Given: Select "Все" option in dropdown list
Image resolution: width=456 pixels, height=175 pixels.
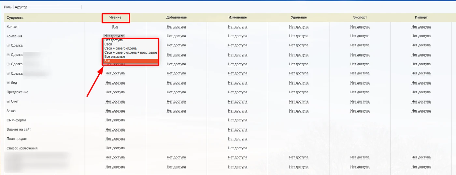Looking at the screenshot, I should pos(131,61).
